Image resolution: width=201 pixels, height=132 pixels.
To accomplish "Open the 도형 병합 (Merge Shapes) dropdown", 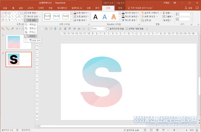I will [31, 20].
